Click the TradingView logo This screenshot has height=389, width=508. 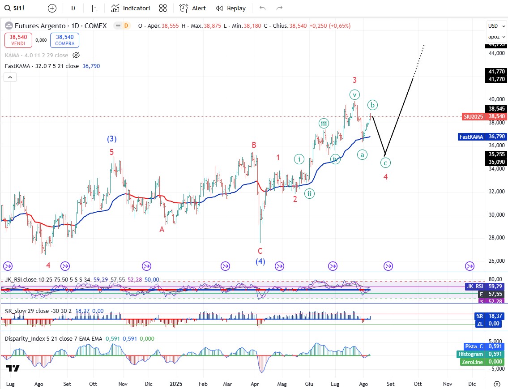13,368
